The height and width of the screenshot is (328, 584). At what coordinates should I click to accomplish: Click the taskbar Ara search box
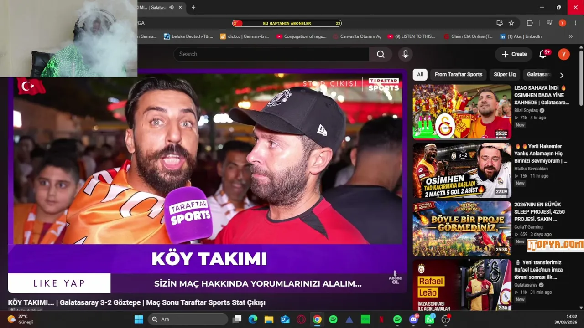(x=188, y=319)
